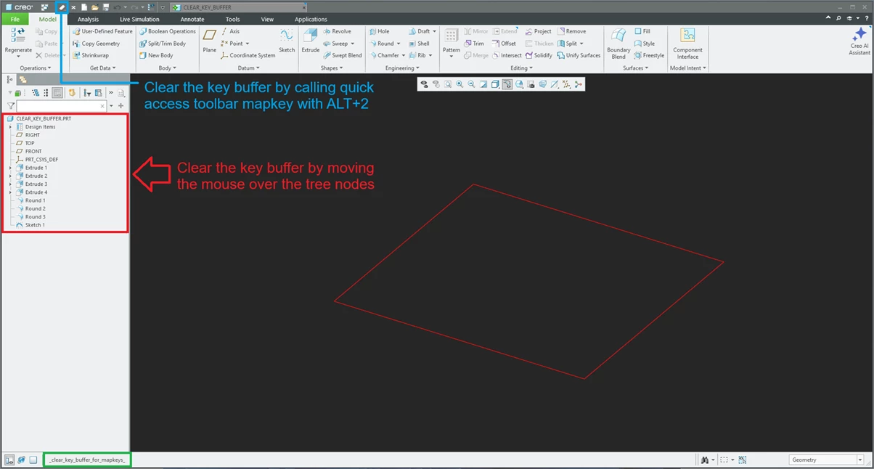Toggle the Layer Tree tab icon
This screenshot has width=874, height=469.
(x=23, y=80)
